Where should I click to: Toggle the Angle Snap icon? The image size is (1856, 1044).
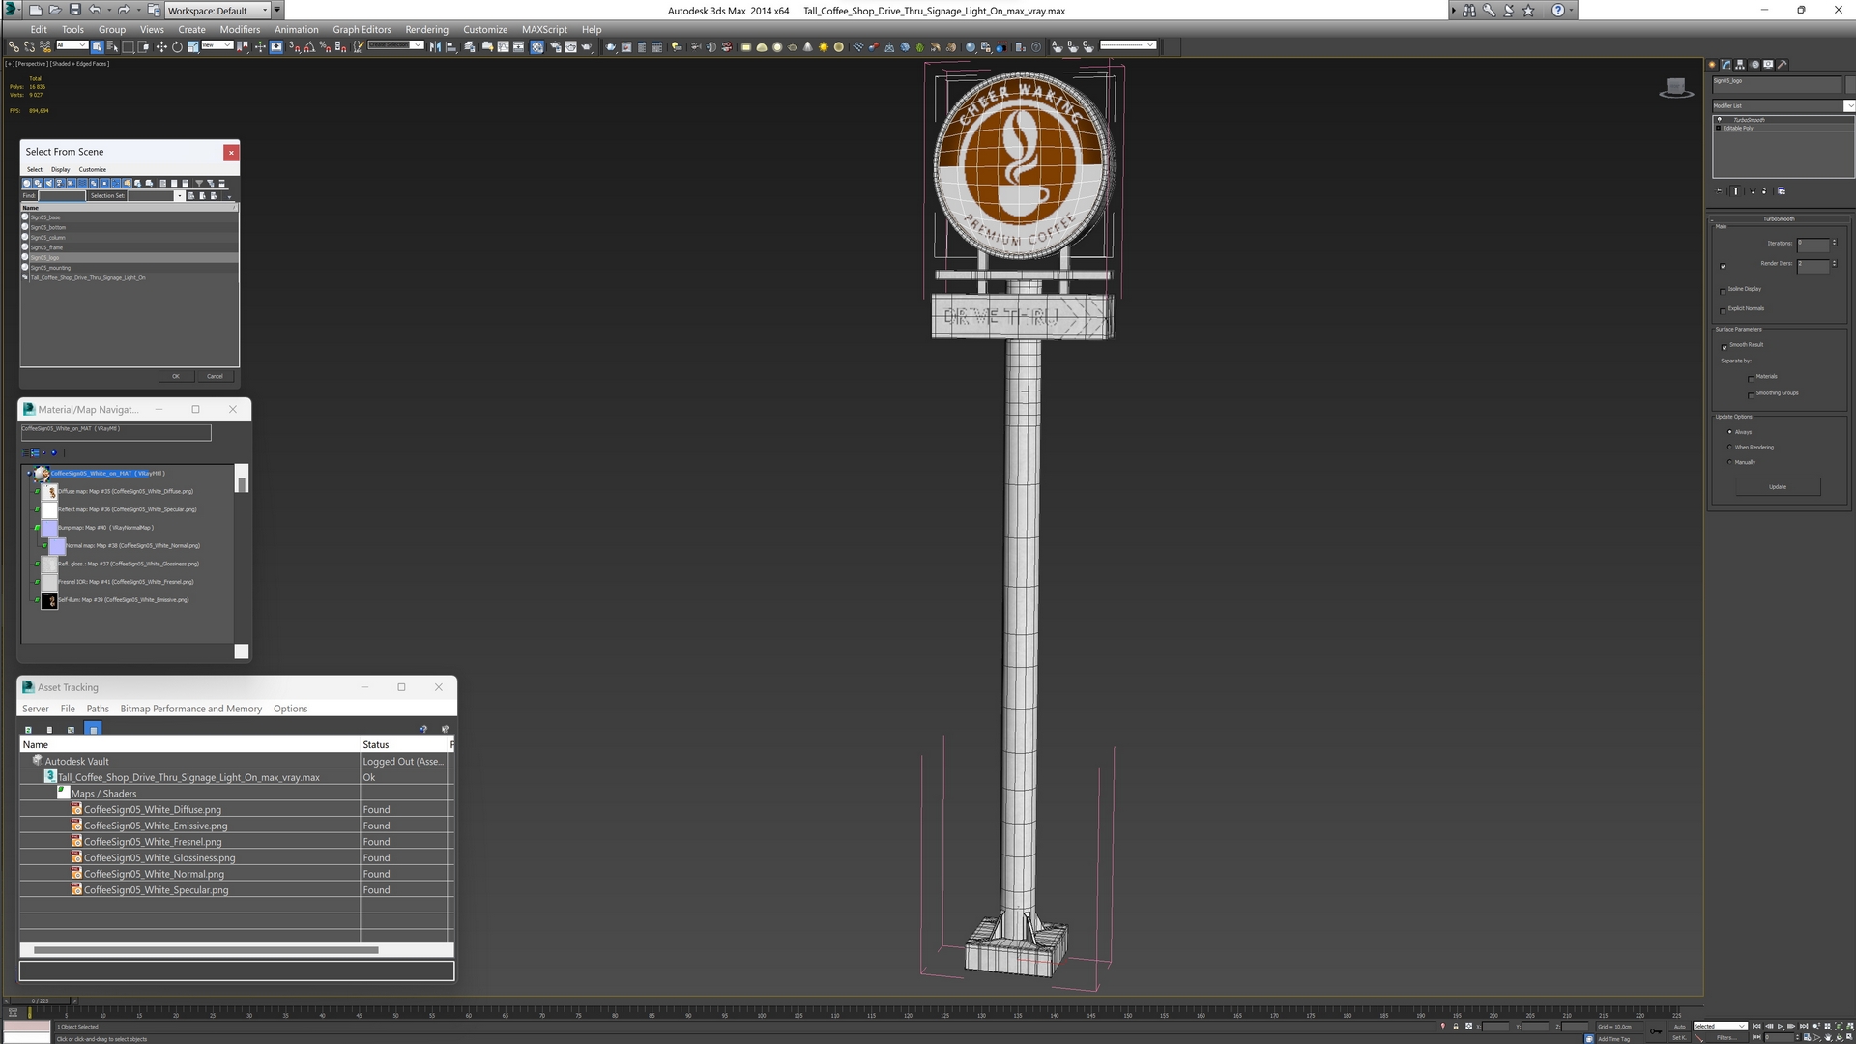tap(309, 46)
